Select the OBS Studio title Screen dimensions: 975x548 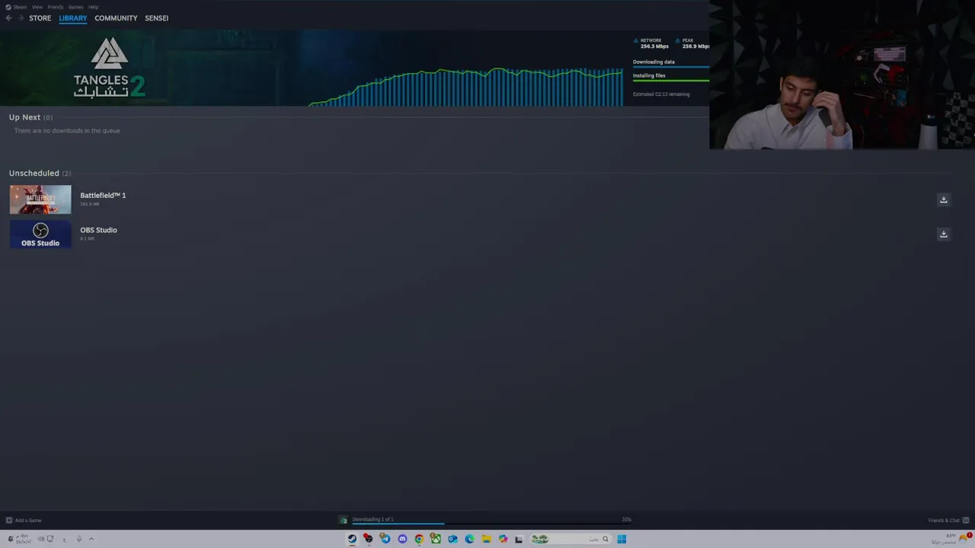point(98,230)
